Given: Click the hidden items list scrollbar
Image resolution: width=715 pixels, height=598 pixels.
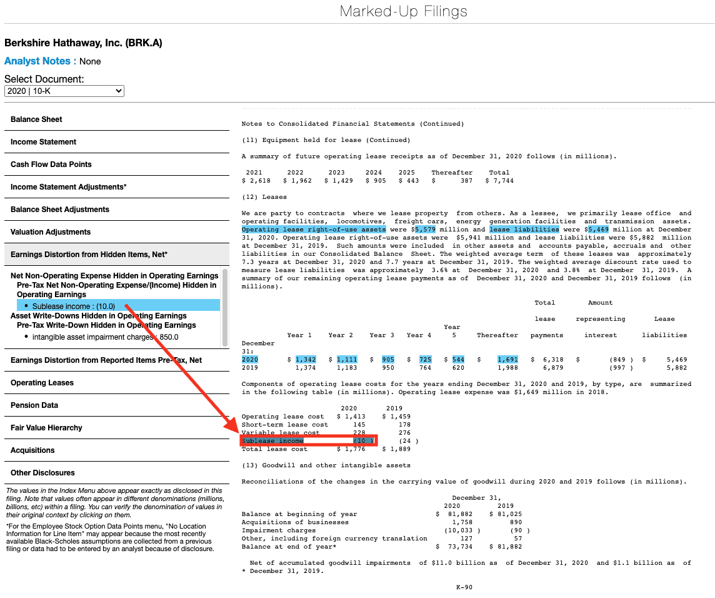Looking at the screenshot, I should coord(225,307).
